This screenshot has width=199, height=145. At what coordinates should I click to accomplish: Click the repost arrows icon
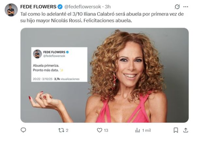click(61, 130)
